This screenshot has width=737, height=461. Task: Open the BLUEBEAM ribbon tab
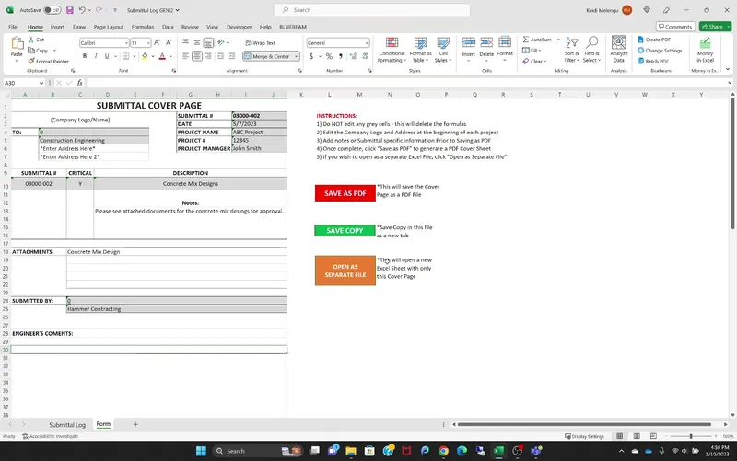coord(293,27)
